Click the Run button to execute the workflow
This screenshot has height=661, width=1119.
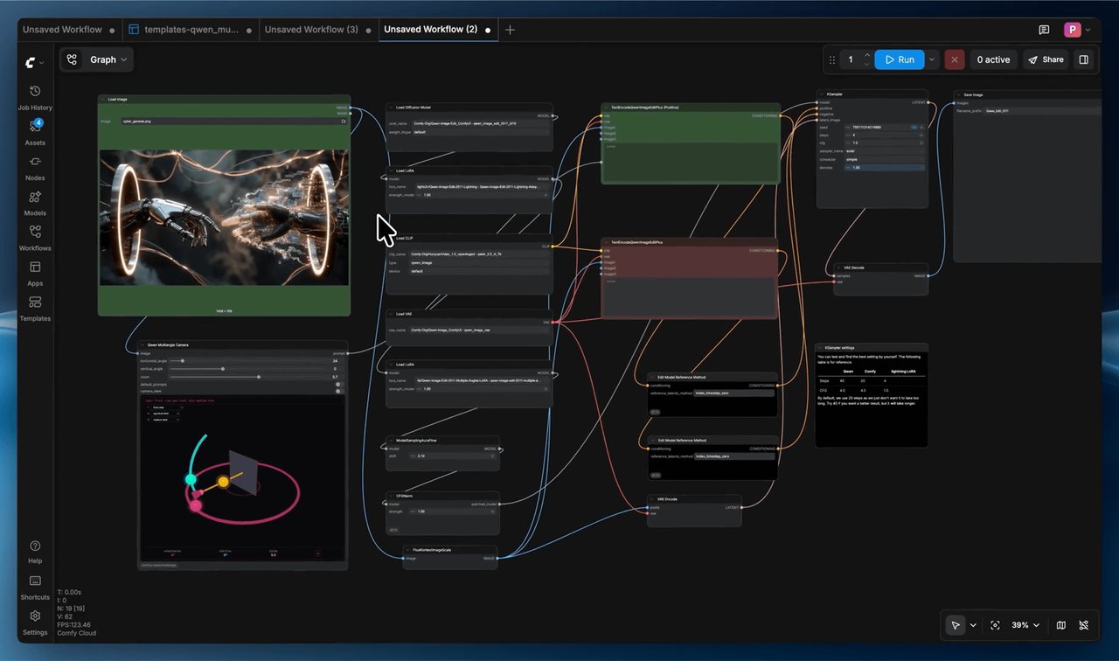tap(900, 59)
